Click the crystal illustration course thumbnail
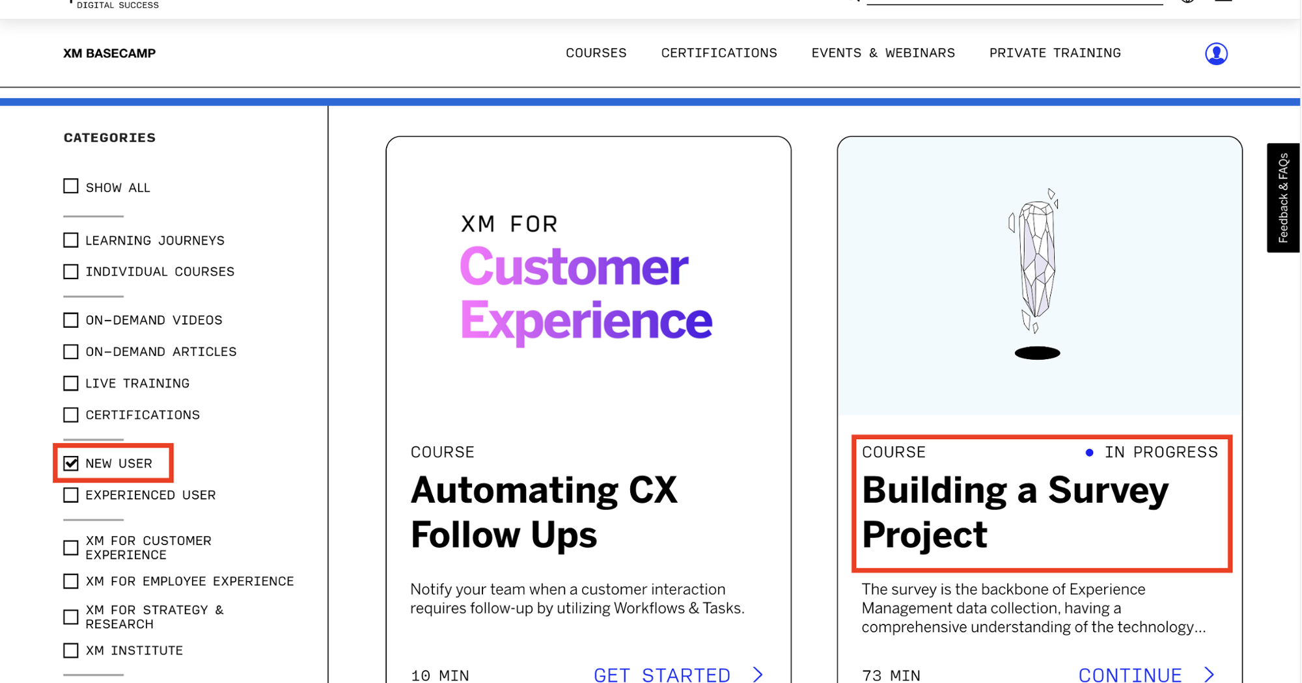Screen dimensions: 1302x683 [1038, 276]
